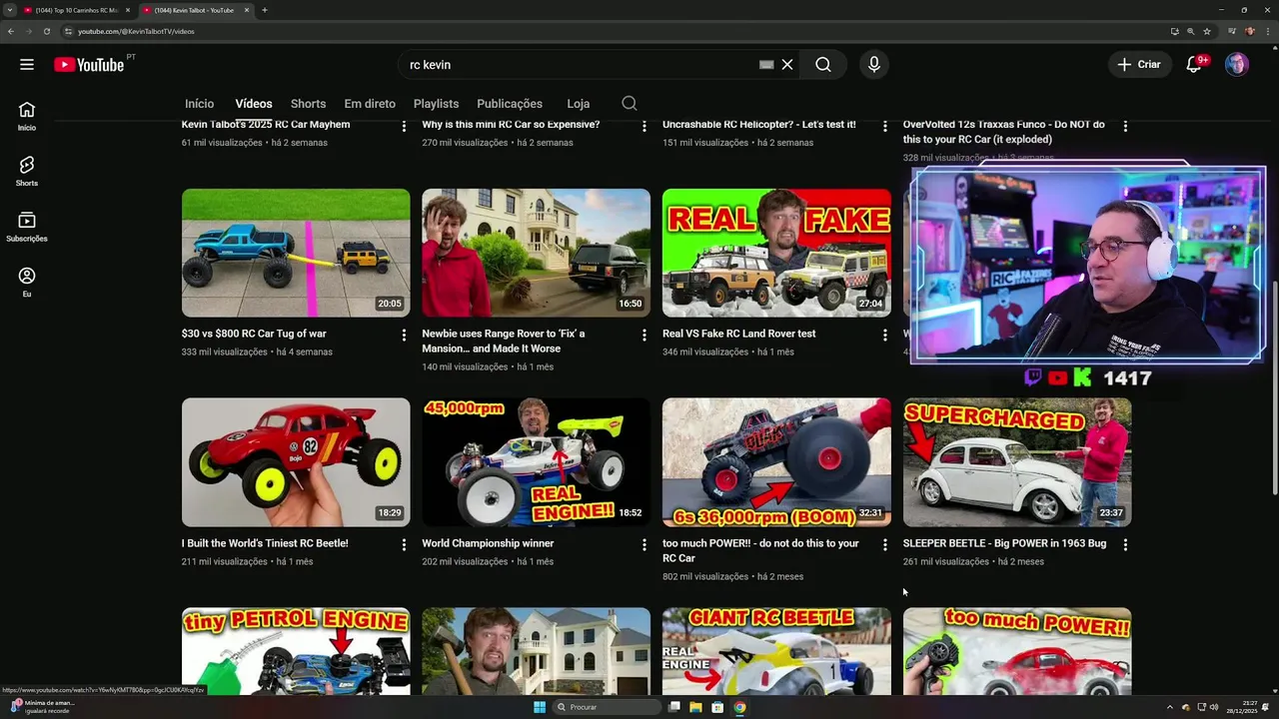Open the tug of war video thumbnail
This screenshot has height=719, width=1279.
pos(296,253)
